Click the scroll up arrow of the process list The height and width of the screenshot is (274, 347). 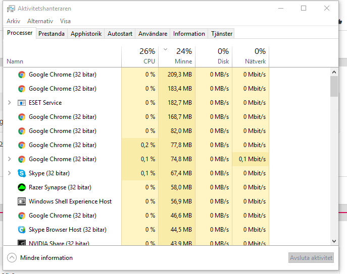point(334,72)
